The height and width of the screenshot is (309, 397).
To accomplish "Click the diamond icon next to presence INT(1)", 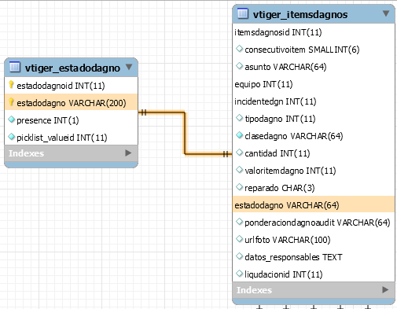I will tap(11, 120).
